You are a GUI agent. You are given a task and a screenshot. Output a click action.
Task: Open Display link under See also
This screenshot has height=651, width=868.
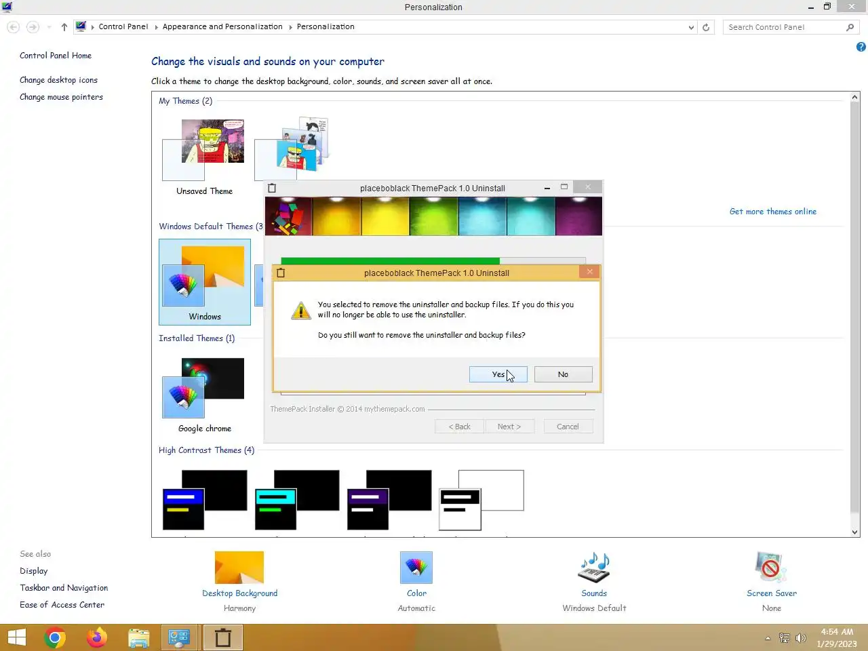point(34,571)
